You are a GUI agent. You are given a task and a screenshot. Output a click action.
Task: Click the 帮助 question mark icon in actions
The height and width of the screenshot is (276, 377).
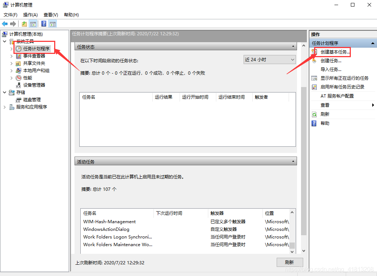tap(314, 123)
